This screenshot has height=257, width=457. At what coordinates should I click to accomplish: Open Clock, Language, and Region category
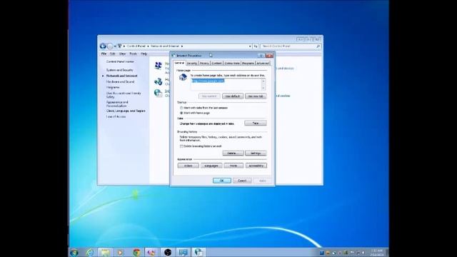[x=126, y=111]
